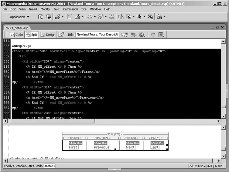Click in the document Title field

click(x=97, y=34)
